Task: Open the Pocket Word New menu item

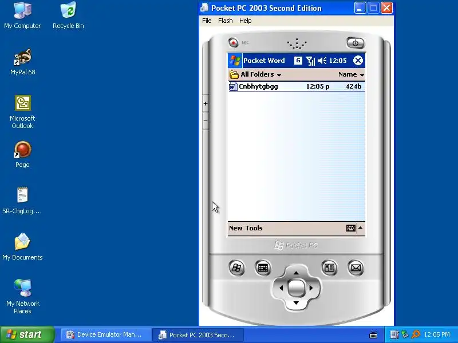Action: point(236,228)
